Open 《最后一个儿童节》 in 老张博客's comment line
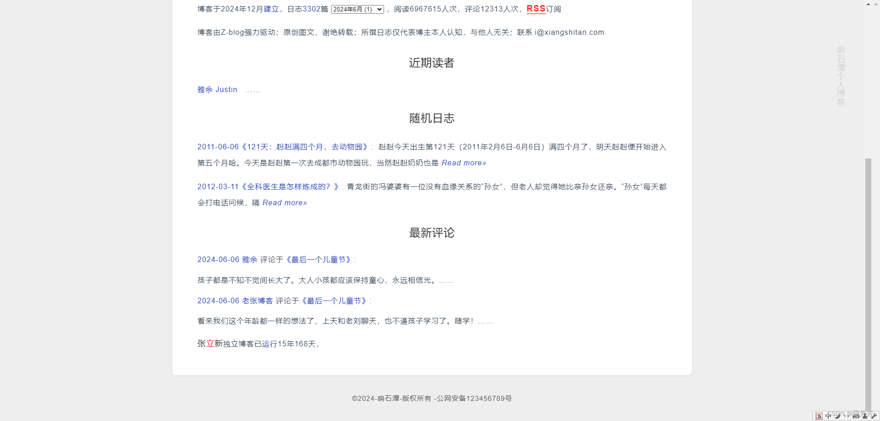 pos(334,301)
